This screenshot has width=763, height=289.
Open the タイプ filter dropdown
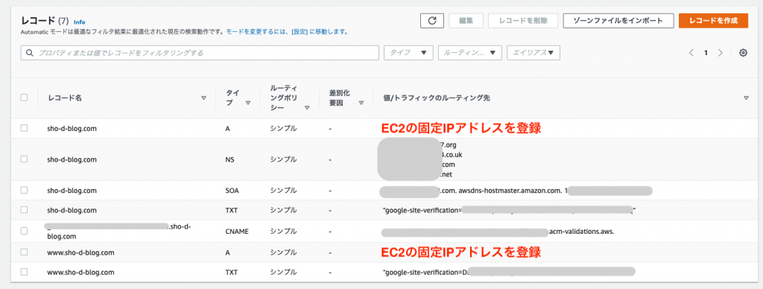coord(408,53)
